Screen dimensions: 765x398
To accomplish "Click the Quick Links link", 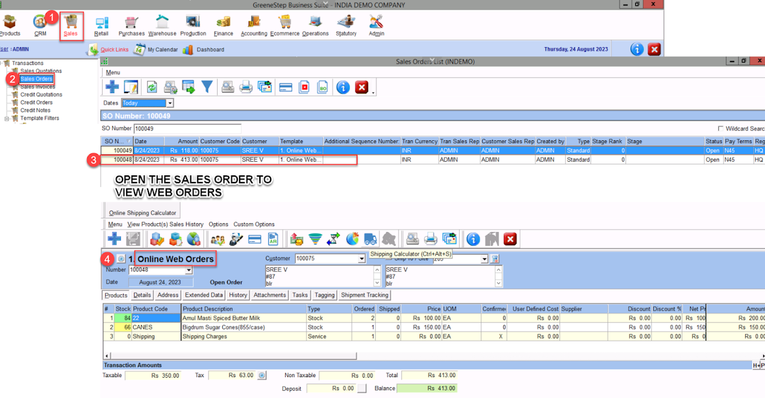I will coord(114,50).
